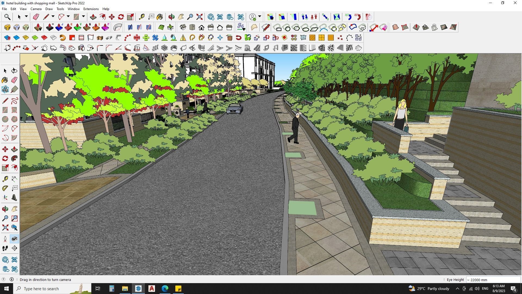Select the Polygon tool in side toolbar
Viewport: 522px width, 294px height.
[x=14, y=119]
